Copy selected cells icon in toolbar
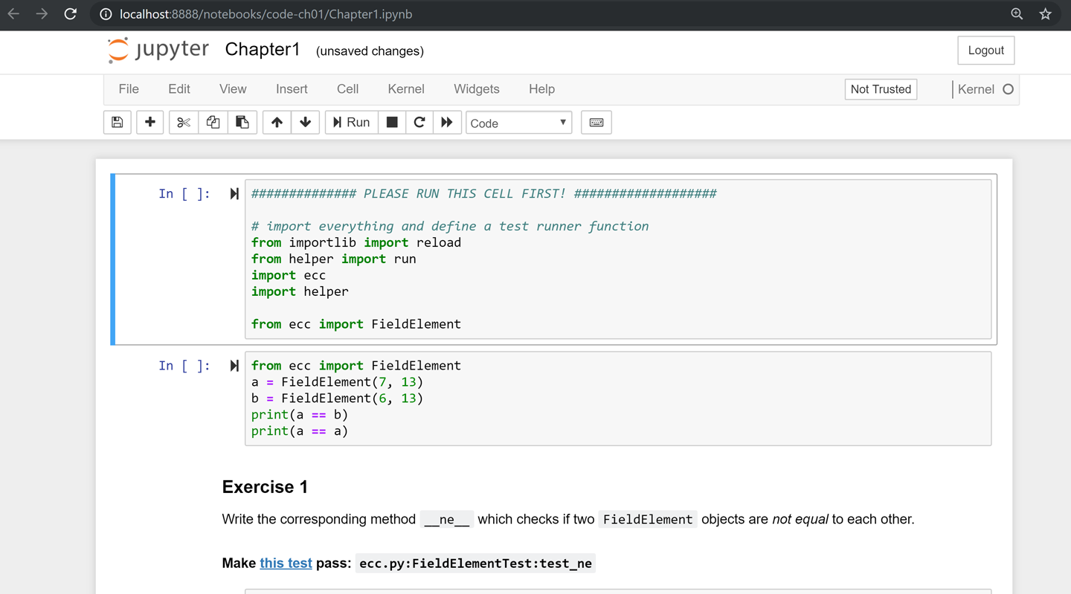1071x594 pixels. pyautogui.click(x=213, y=123)
